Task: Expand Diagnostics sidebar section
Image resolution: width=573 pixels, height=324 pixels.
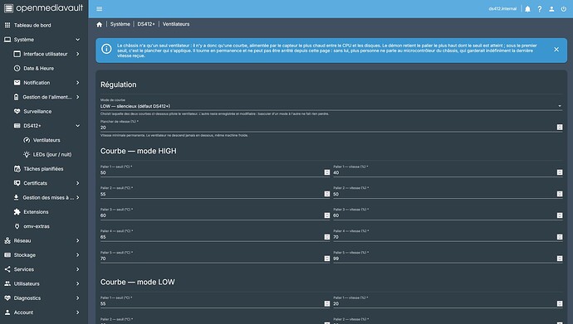Action: pyautogui.click(x=44, y=298)
